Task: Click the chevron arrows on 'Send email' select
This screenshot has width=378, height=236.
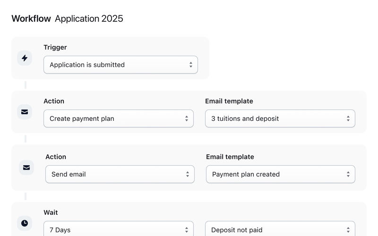Action: tap(188, 174)
